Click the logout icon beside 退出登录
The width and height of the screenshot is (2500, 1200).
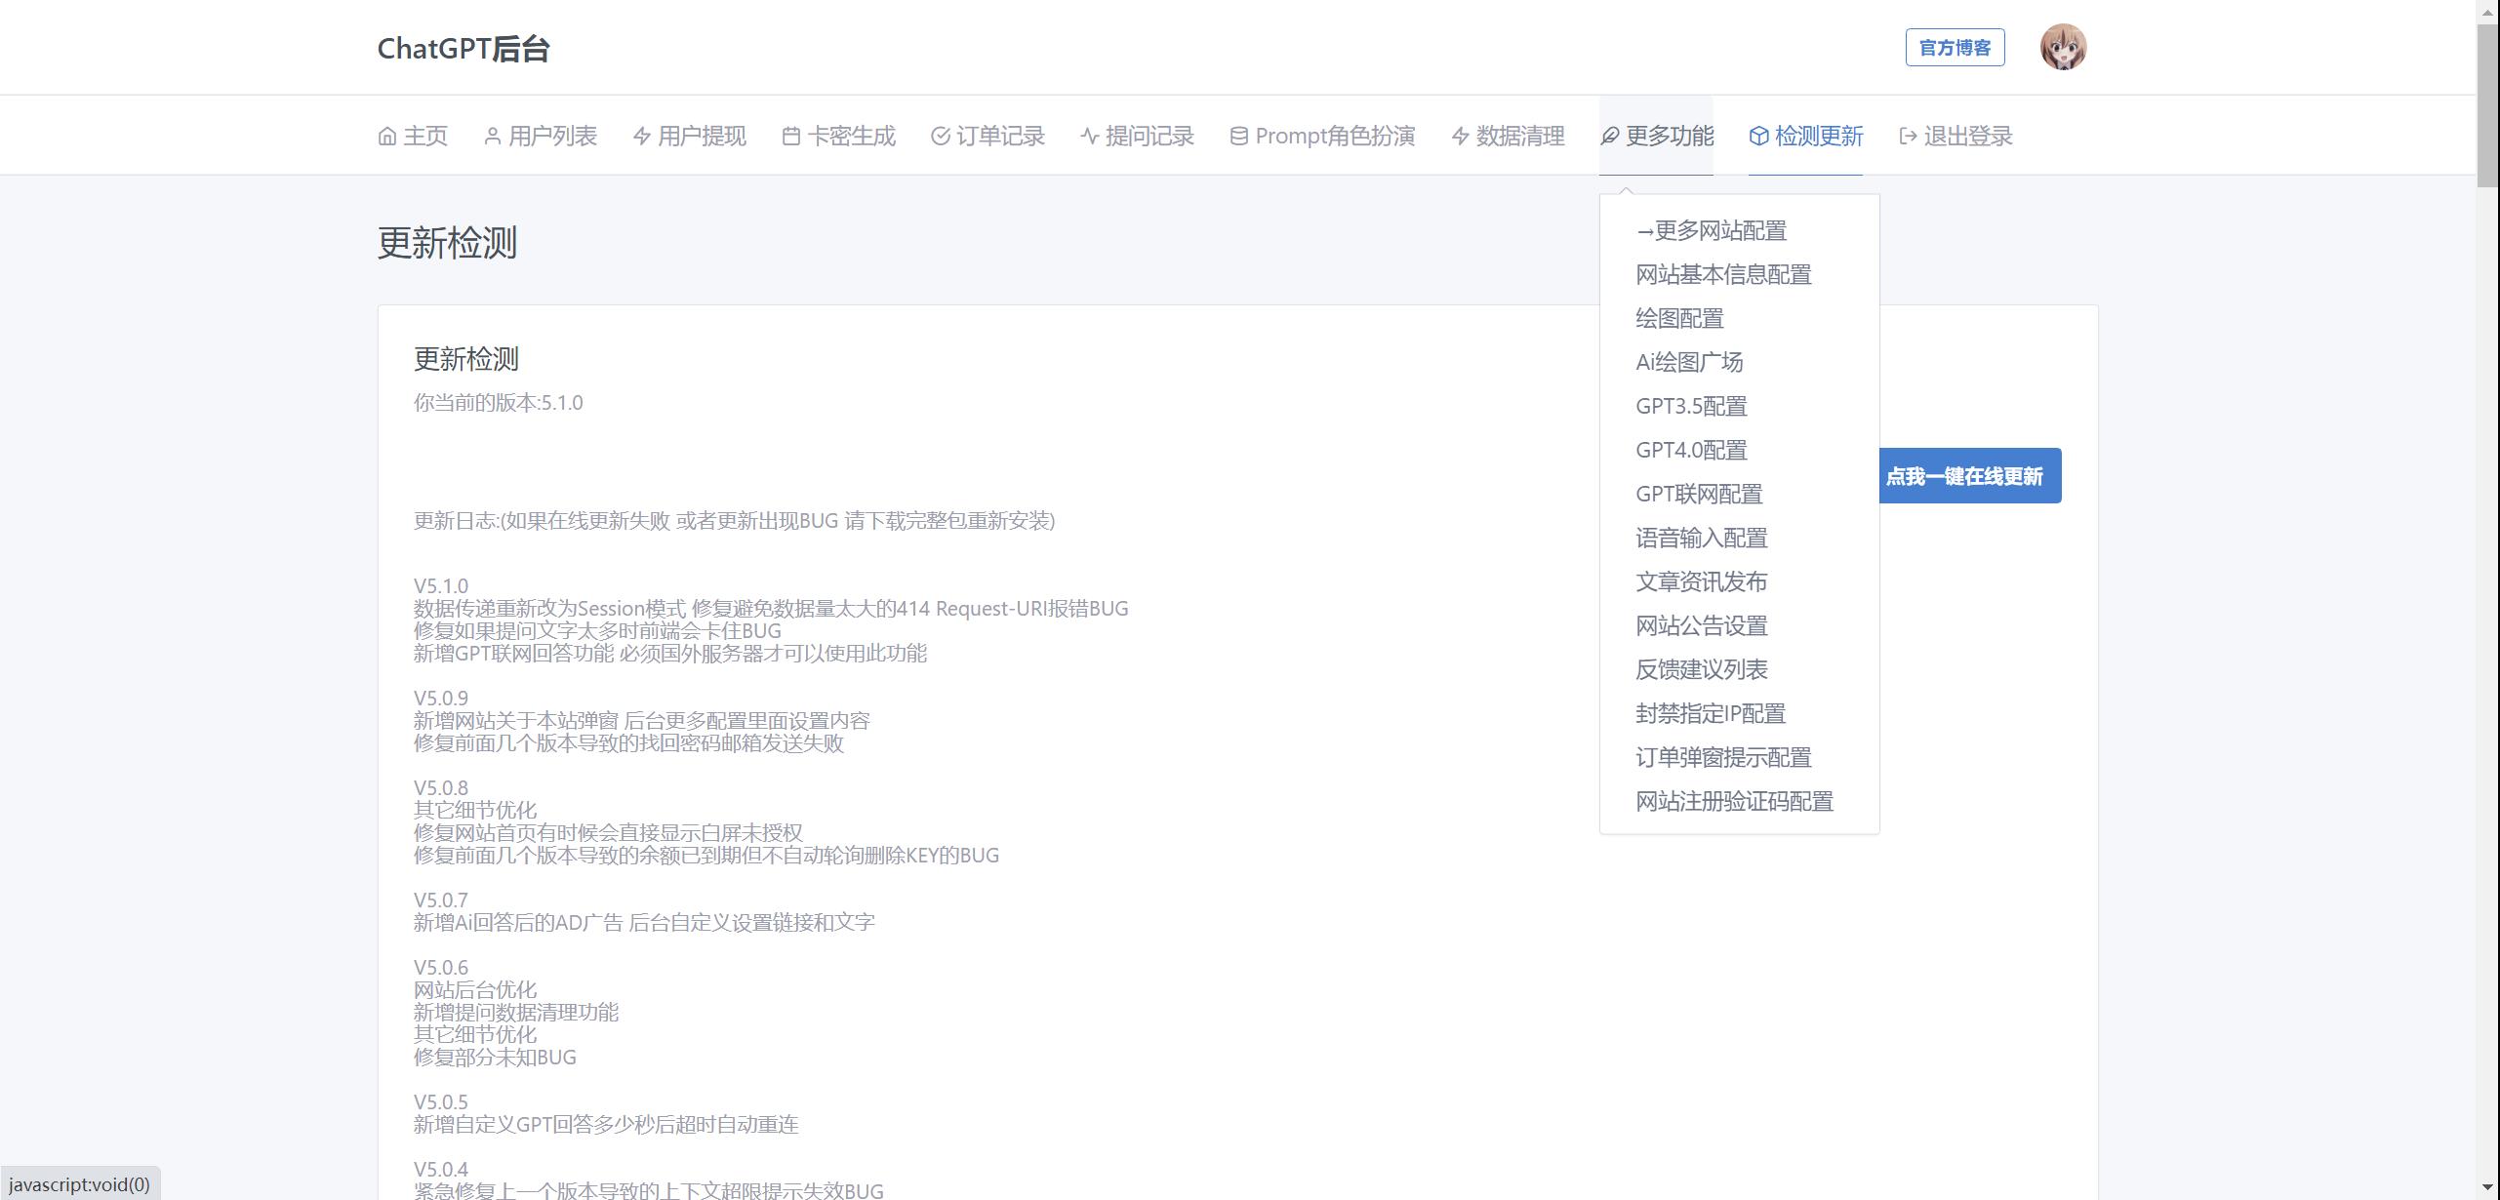pos(1908,137)
